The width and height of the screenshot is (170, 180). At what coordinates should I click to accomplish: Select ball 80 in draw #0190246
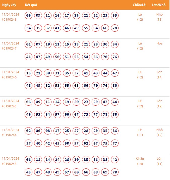(x=115, y=85)
